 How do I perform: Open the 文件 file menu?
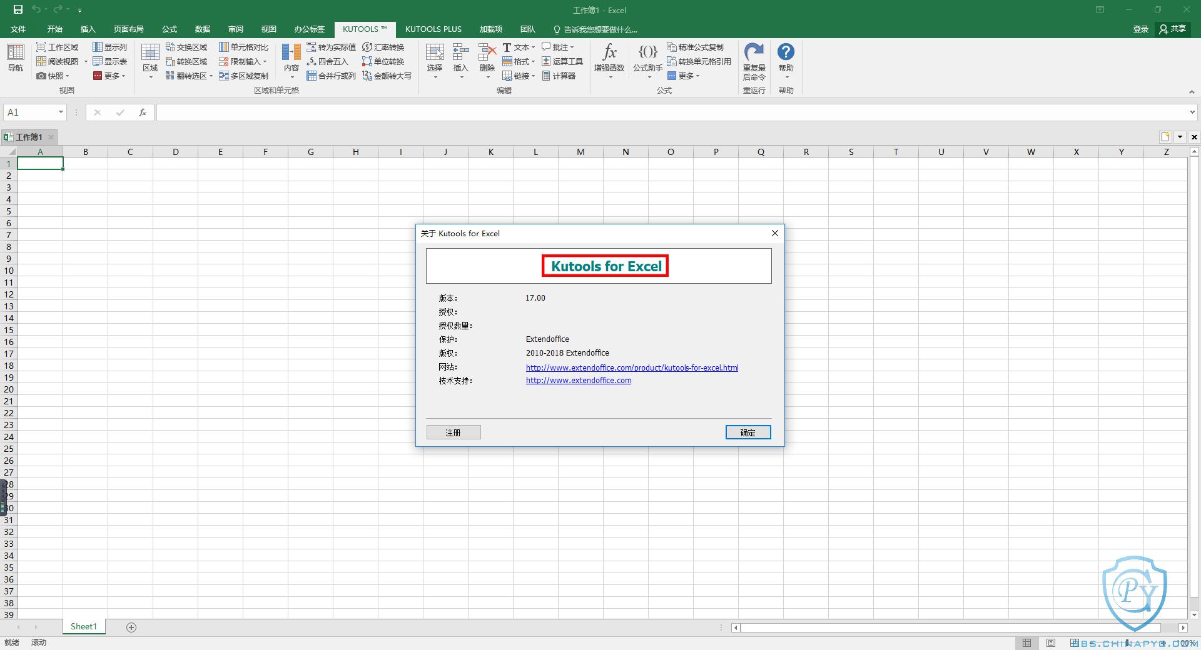18,29
